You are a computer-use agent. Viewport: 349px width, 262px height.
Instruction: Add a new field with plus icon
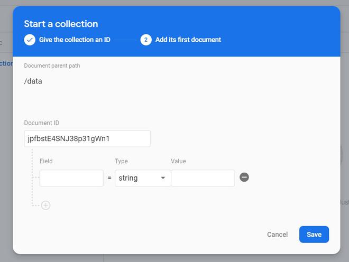point(46,205)
